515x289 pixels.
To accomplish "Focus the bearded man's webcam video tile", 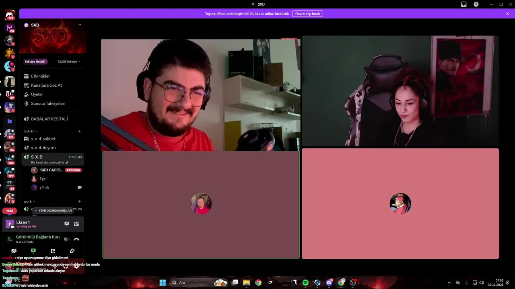I will tap(201, 95).
